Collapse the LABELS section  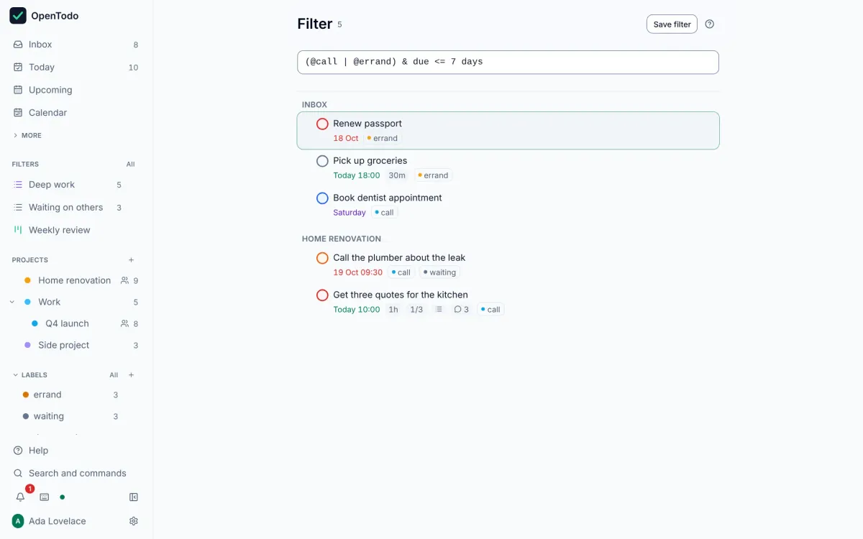tap(29, 375)
